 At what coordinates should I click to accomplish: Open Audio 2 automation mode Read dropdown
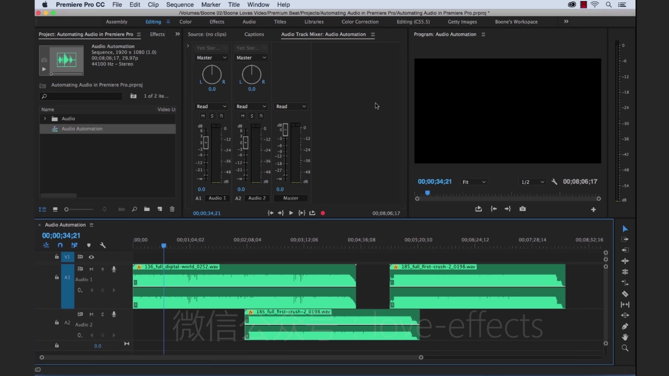[251, 107]
